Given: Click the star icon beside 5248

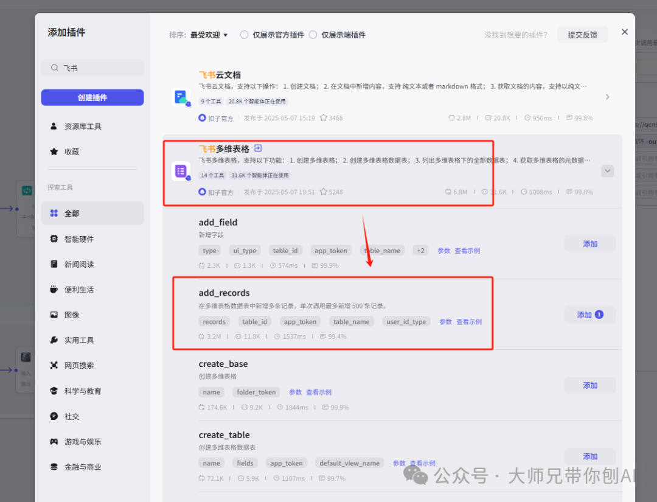Looking at the screenshot, I should [x=324, y=192].
